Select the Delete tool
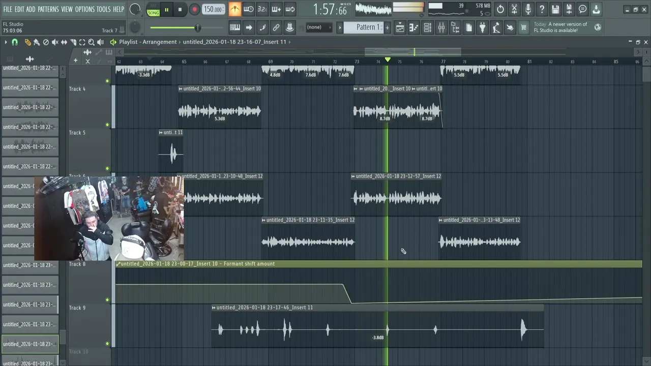This screenshot has width=651, height=366. click(x=46, y=42)
